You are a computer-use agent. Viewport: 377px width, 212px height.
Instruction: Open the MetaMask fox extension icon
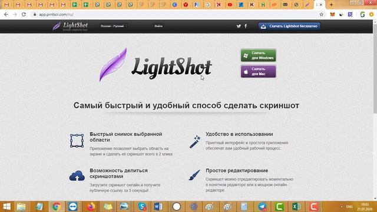pyautogui.click(x=332, y=14)
